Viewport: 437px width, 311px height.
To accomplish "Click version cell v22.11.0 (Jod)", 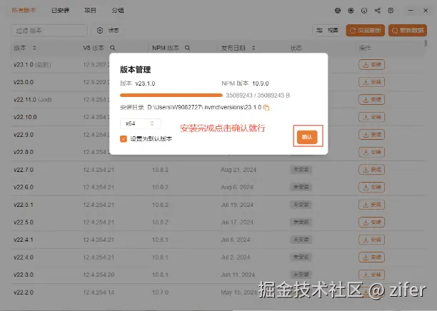I will pyautogui.click(x=33, y=100).
